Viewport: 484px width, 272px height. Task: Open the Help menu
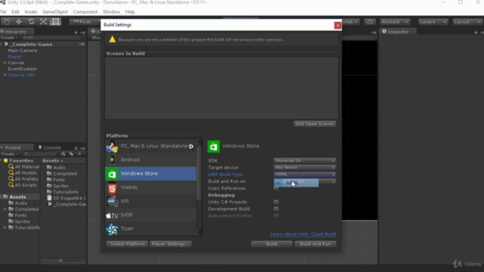coord(130,12)
